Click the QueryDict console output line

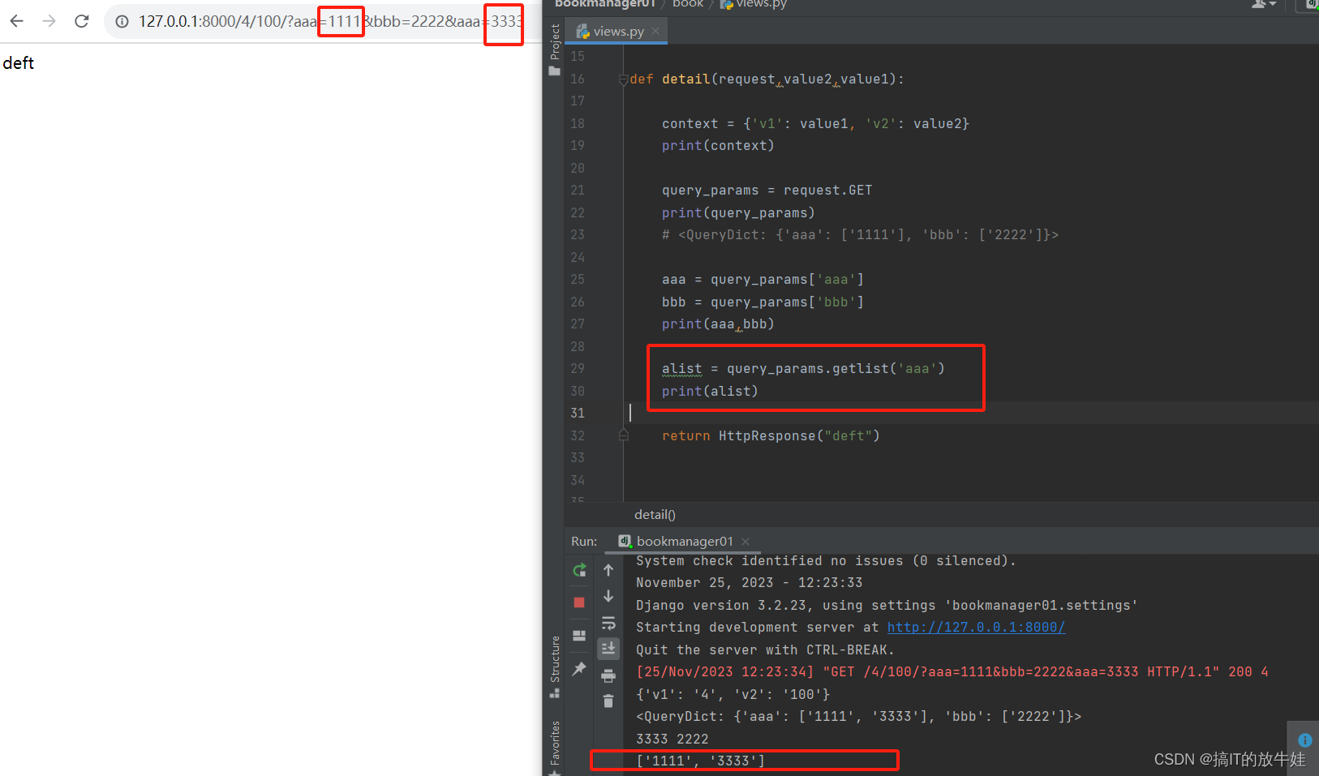(859, 717)
